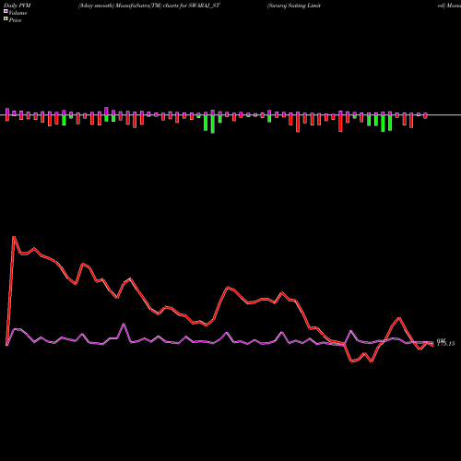The height and width of the screenshot is (461, 461).
Task: Click the MunafaSutra charts for SWARAJ_ST heading
Action: click(x=149, y=6)
